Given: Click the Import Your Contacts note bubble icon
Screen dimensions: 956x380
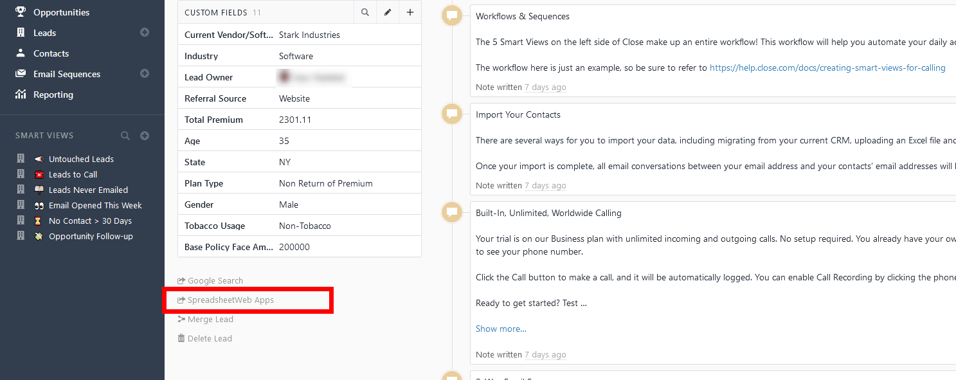Looking at the screenshot, I should pos(452,114).
